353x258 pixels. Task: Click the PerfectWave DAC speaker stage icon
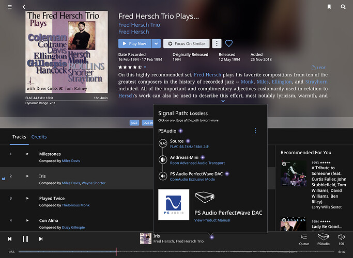(x=163, y=176)
